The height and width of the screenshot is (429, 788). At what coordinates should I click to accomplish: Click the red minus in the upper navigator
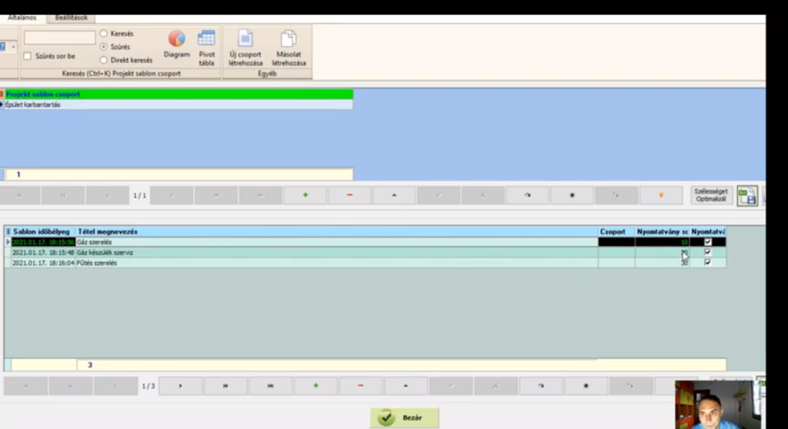coord(349,195)
